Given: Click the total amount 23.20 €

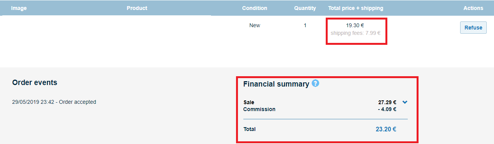Looking at the screenshot, I should coord(386,129).
